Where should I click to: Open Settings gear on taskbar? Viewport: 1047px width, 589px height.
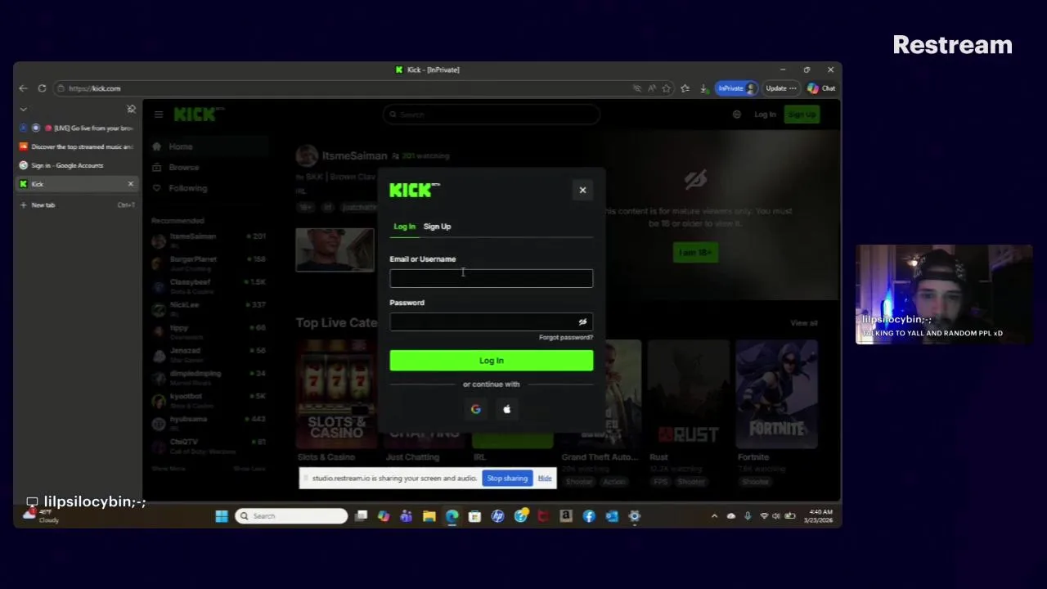tap(634, 516)
